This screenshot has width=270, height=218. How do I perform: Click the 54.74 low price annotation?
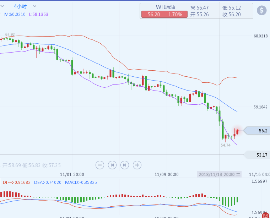226,145
